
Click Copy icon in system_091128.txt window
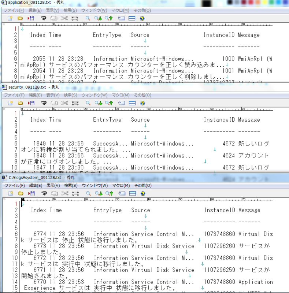coord(55,193)
